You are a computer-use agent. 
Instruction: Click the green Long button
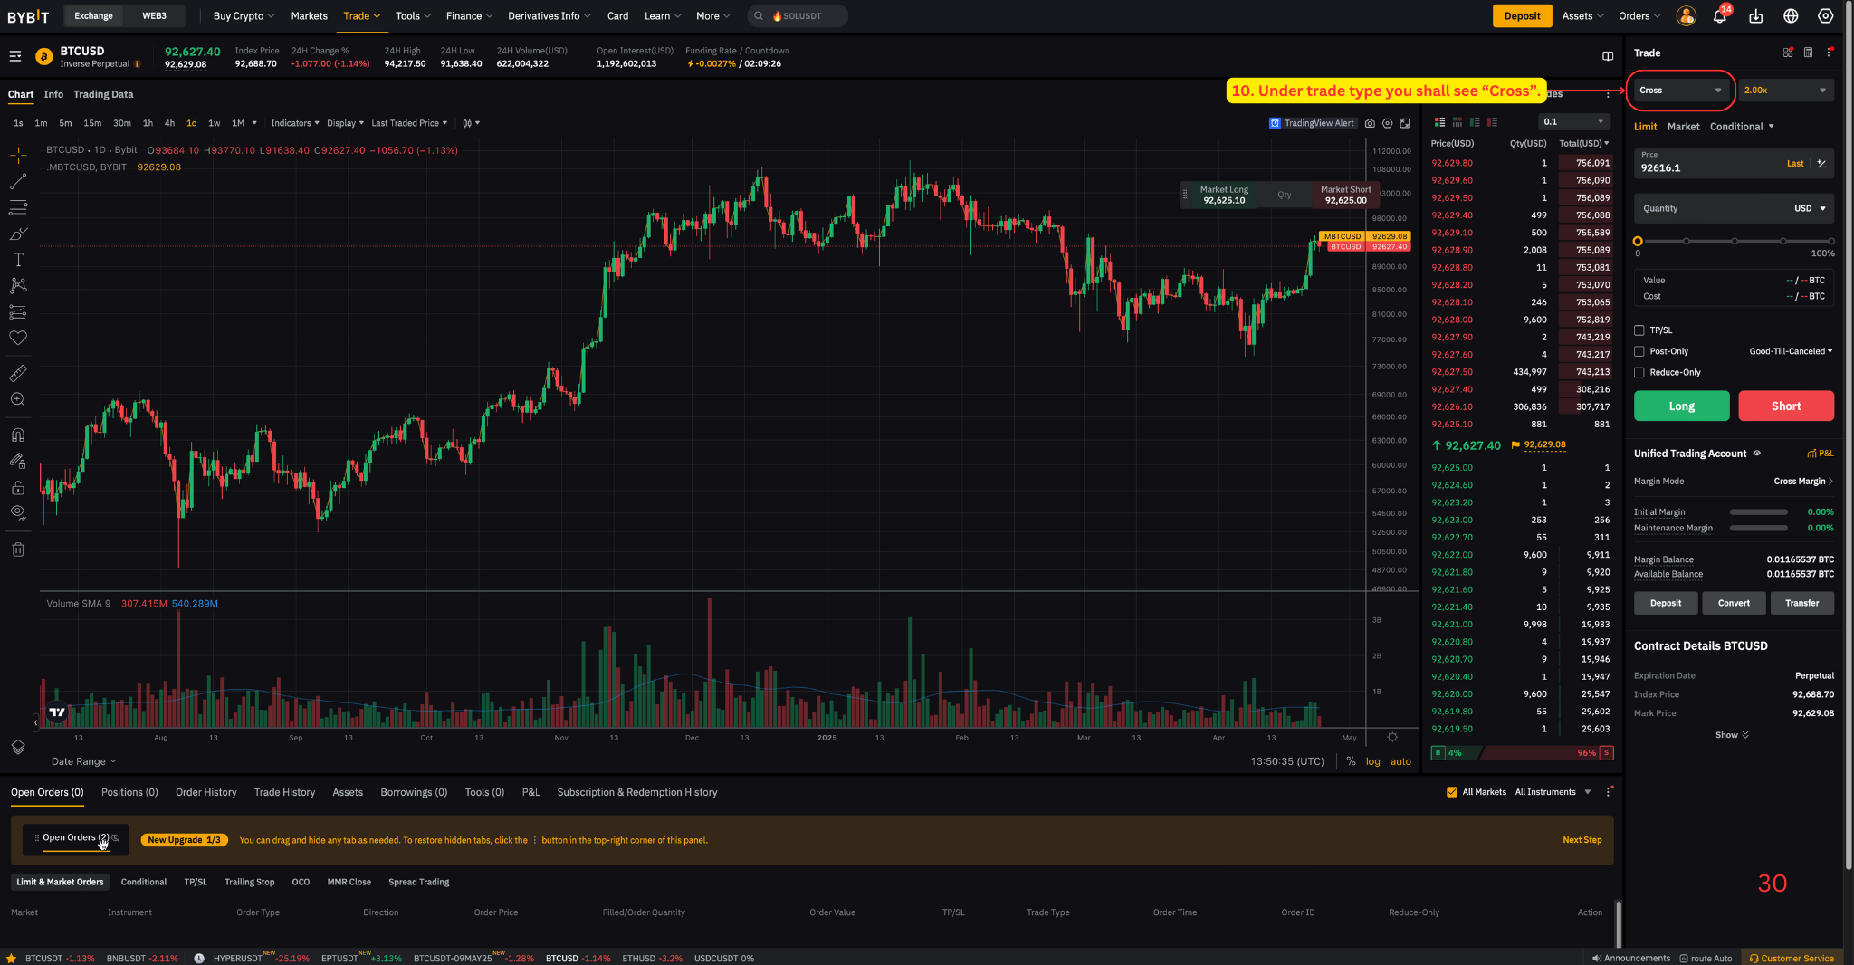pos(1681,406)
